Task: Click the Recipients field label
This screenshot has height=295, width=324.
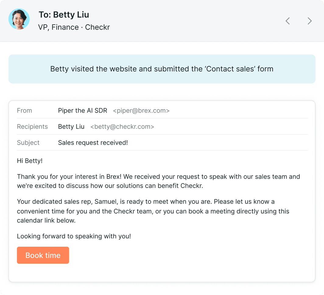Action: click(x=32, y=127)
